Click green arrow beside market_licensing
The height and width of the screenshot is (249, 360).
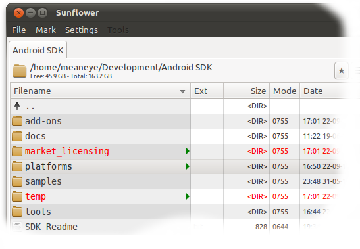pyautogui.click(x=188, y=151)
